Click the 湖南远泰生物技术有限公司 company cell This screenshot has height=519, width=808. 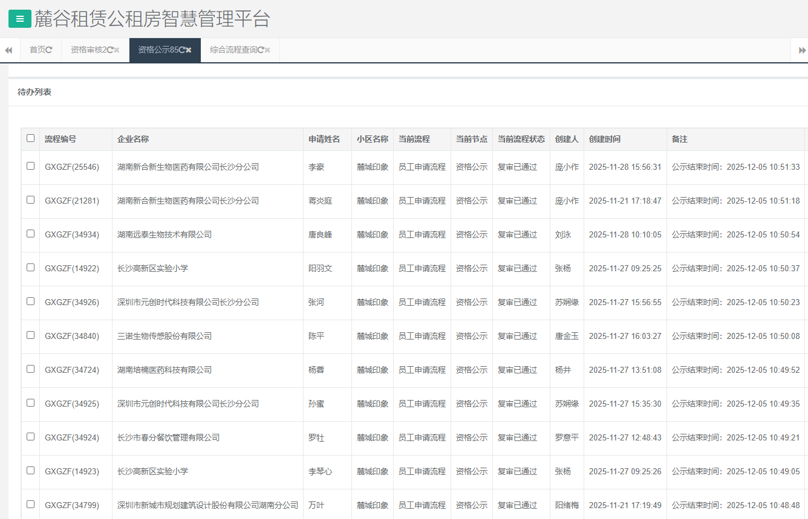pyautogui.click(x=165, y=234)
